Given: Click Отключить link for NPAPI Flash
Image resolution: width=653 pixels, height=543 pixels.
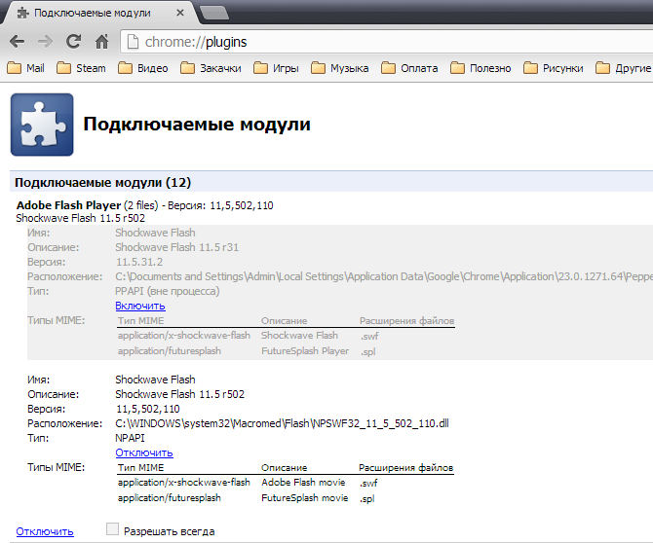Looking at the screenshot, I should pos(144,452).
